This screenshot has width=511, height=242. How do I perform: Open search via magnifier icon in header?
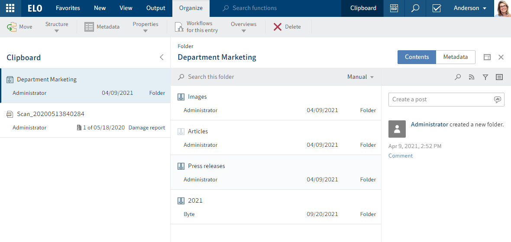point(415,8)
